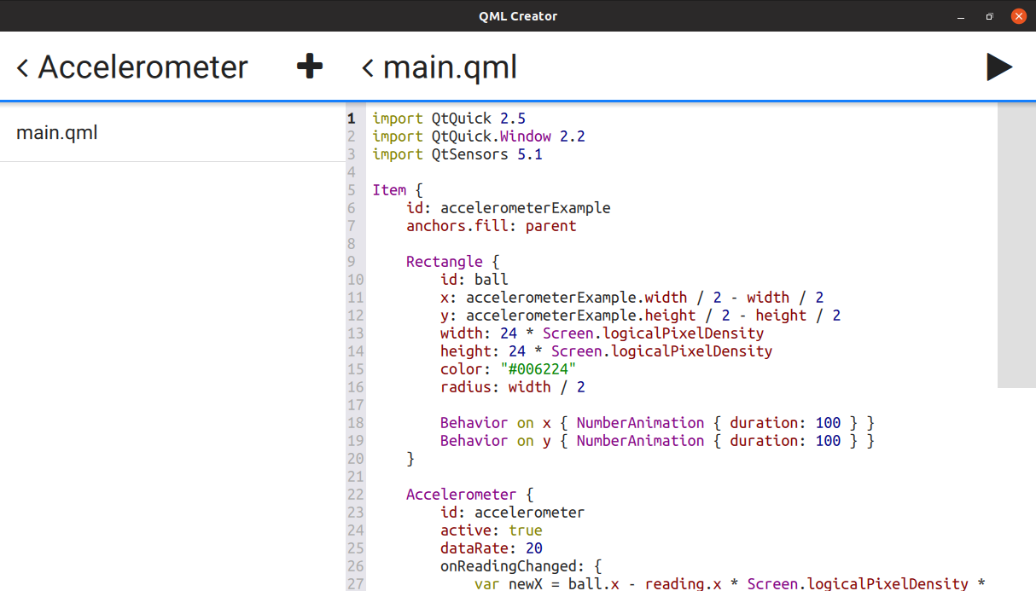Click the Accelerometer project title

pyautogui.click(x=143, y=67)
